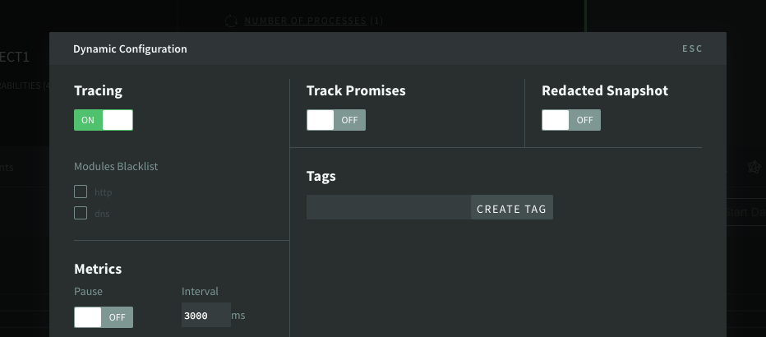This screenshot has width=766, height=337.
Task: Click the dns label text
Action: pyautogui.click(x=102, y=214)
